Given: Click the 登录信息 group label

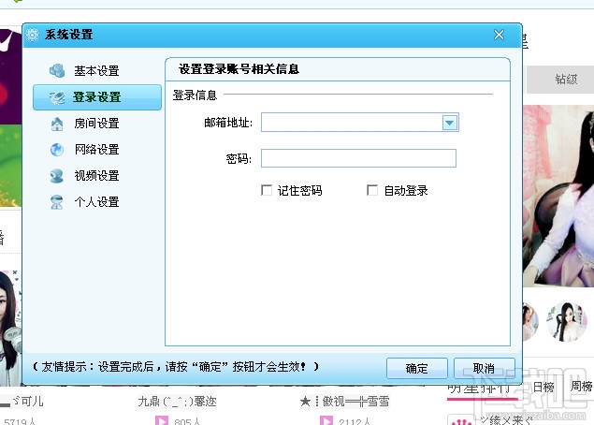Looking at the screenshot, I should pyautogui.click(x=195, y=95).
